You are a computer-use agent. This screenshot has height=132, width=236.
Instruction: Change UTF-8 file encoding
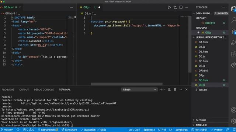[x=162, y=130]
